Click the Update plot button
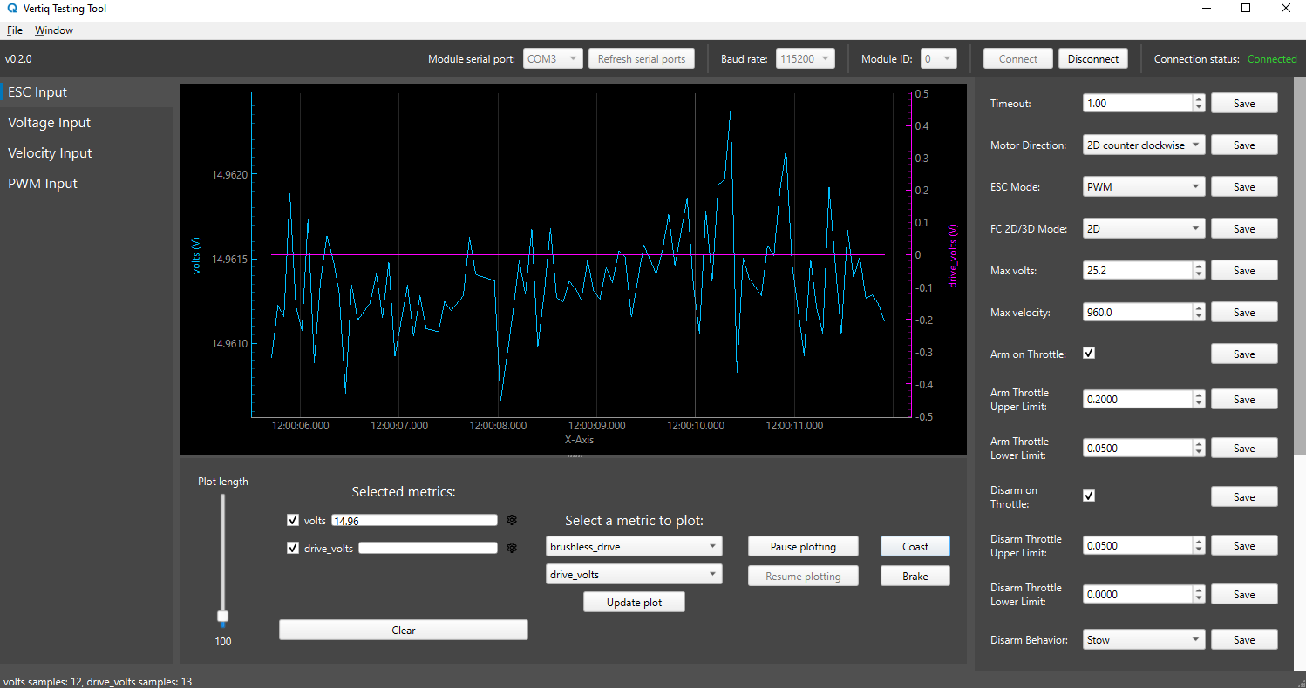This screenshot has width=1306, height=688. click(634, 603)
